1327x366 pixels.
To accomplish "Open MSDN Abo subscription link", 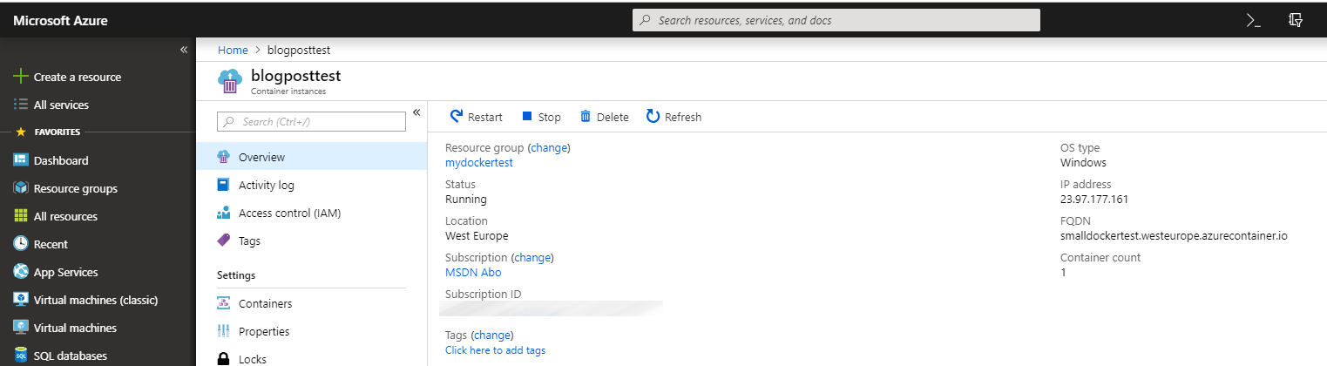I will (473, 272).
